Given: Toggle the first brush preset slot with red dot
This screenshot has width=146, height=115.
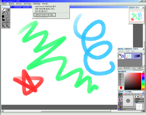Looking at the screenshot, I should (x=124, y=94).
